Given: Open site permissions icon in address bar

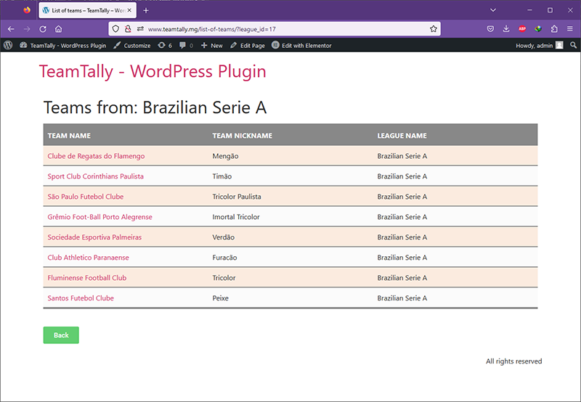Looking at the screenshot, I should [140, 29].
